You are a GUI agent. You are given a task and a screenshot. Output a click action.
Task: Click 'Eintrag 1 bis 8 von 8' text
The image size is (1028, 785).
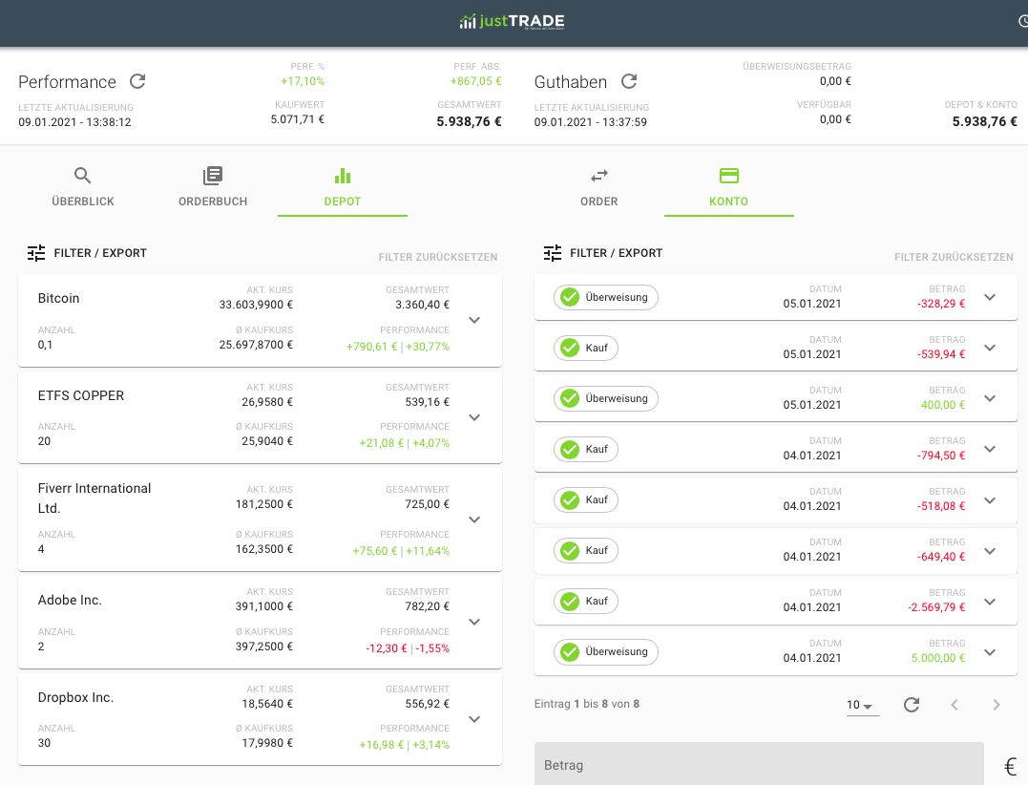tap(587, 704)
